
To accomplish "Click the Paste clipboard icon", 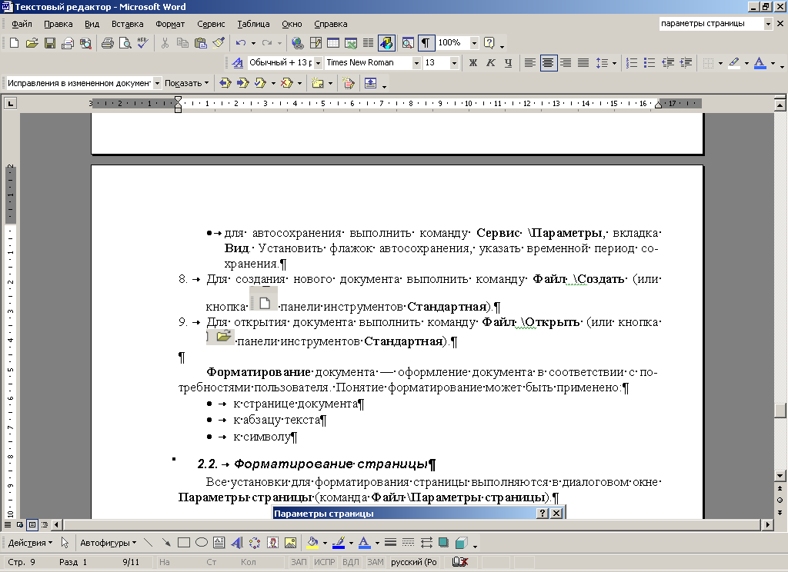I will pyautogui.click(x=201, y=43).
